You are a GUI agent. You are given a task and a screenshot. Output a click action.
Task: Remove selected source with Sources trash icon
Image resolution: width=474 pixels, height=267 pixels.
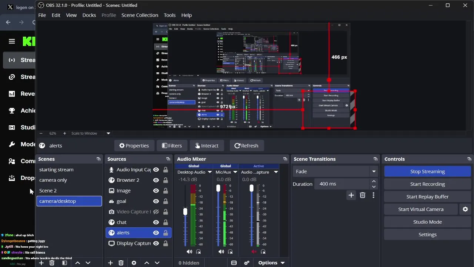click(x=121, y=263)
